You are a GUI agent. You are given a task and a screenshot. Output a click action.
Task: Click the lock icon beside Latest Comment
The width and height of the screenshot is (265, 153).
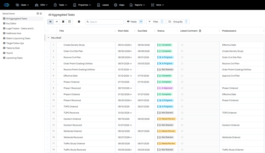click(x=200, y=31)
